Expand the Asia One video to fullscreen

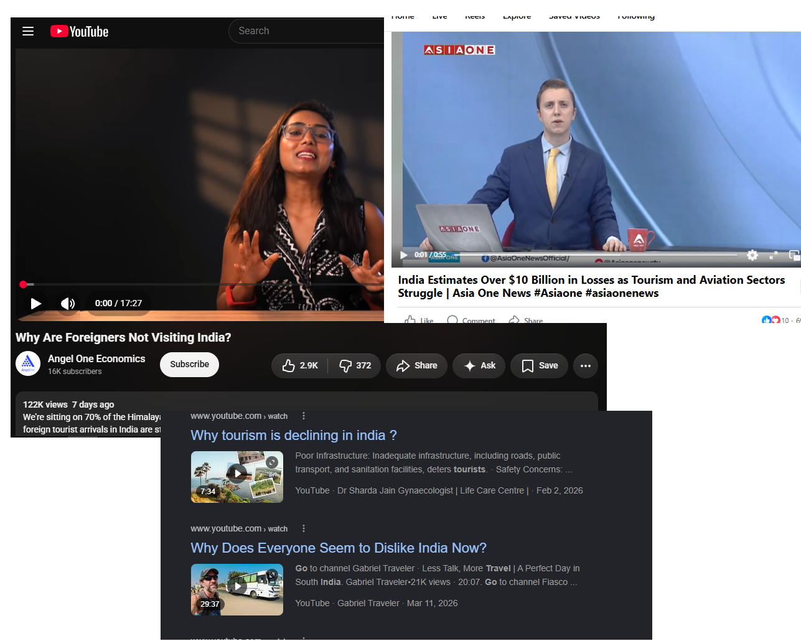click(x=774, y=255)
